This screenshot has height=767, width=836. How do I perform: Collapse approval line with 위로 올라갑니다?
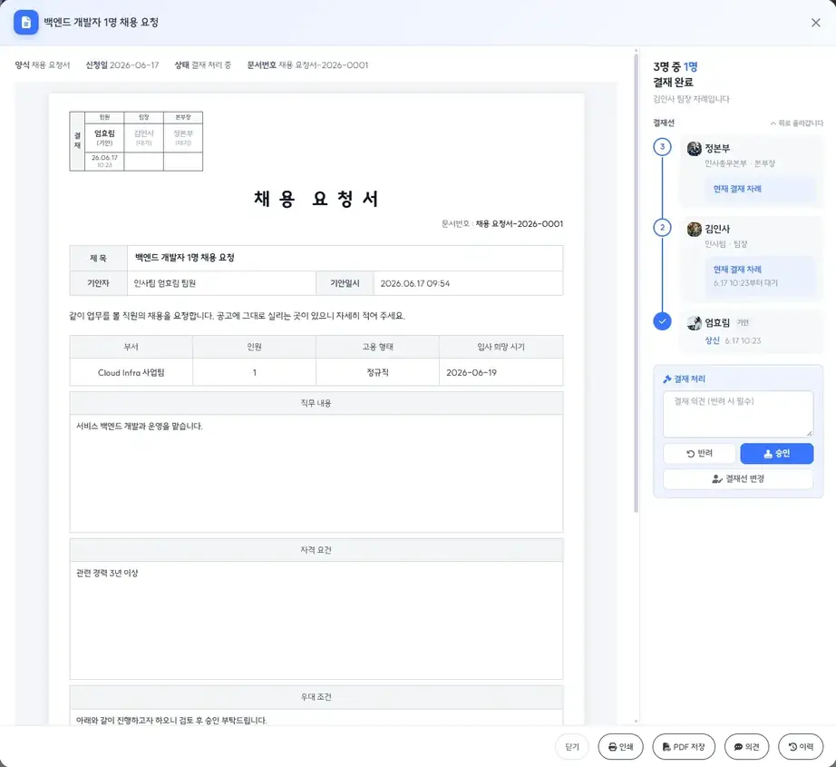point(796,123)
